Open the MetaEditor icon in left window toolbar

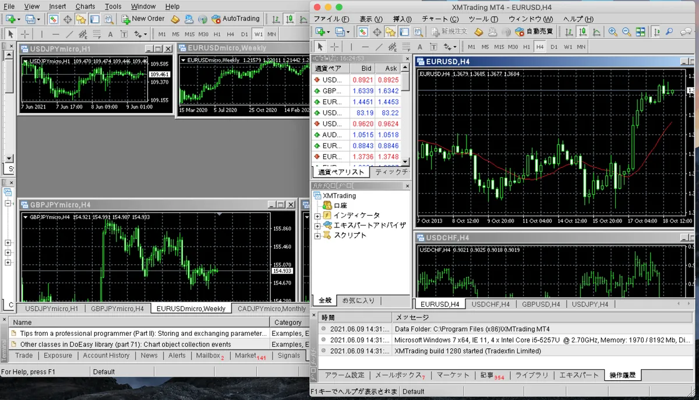(175, 19)
